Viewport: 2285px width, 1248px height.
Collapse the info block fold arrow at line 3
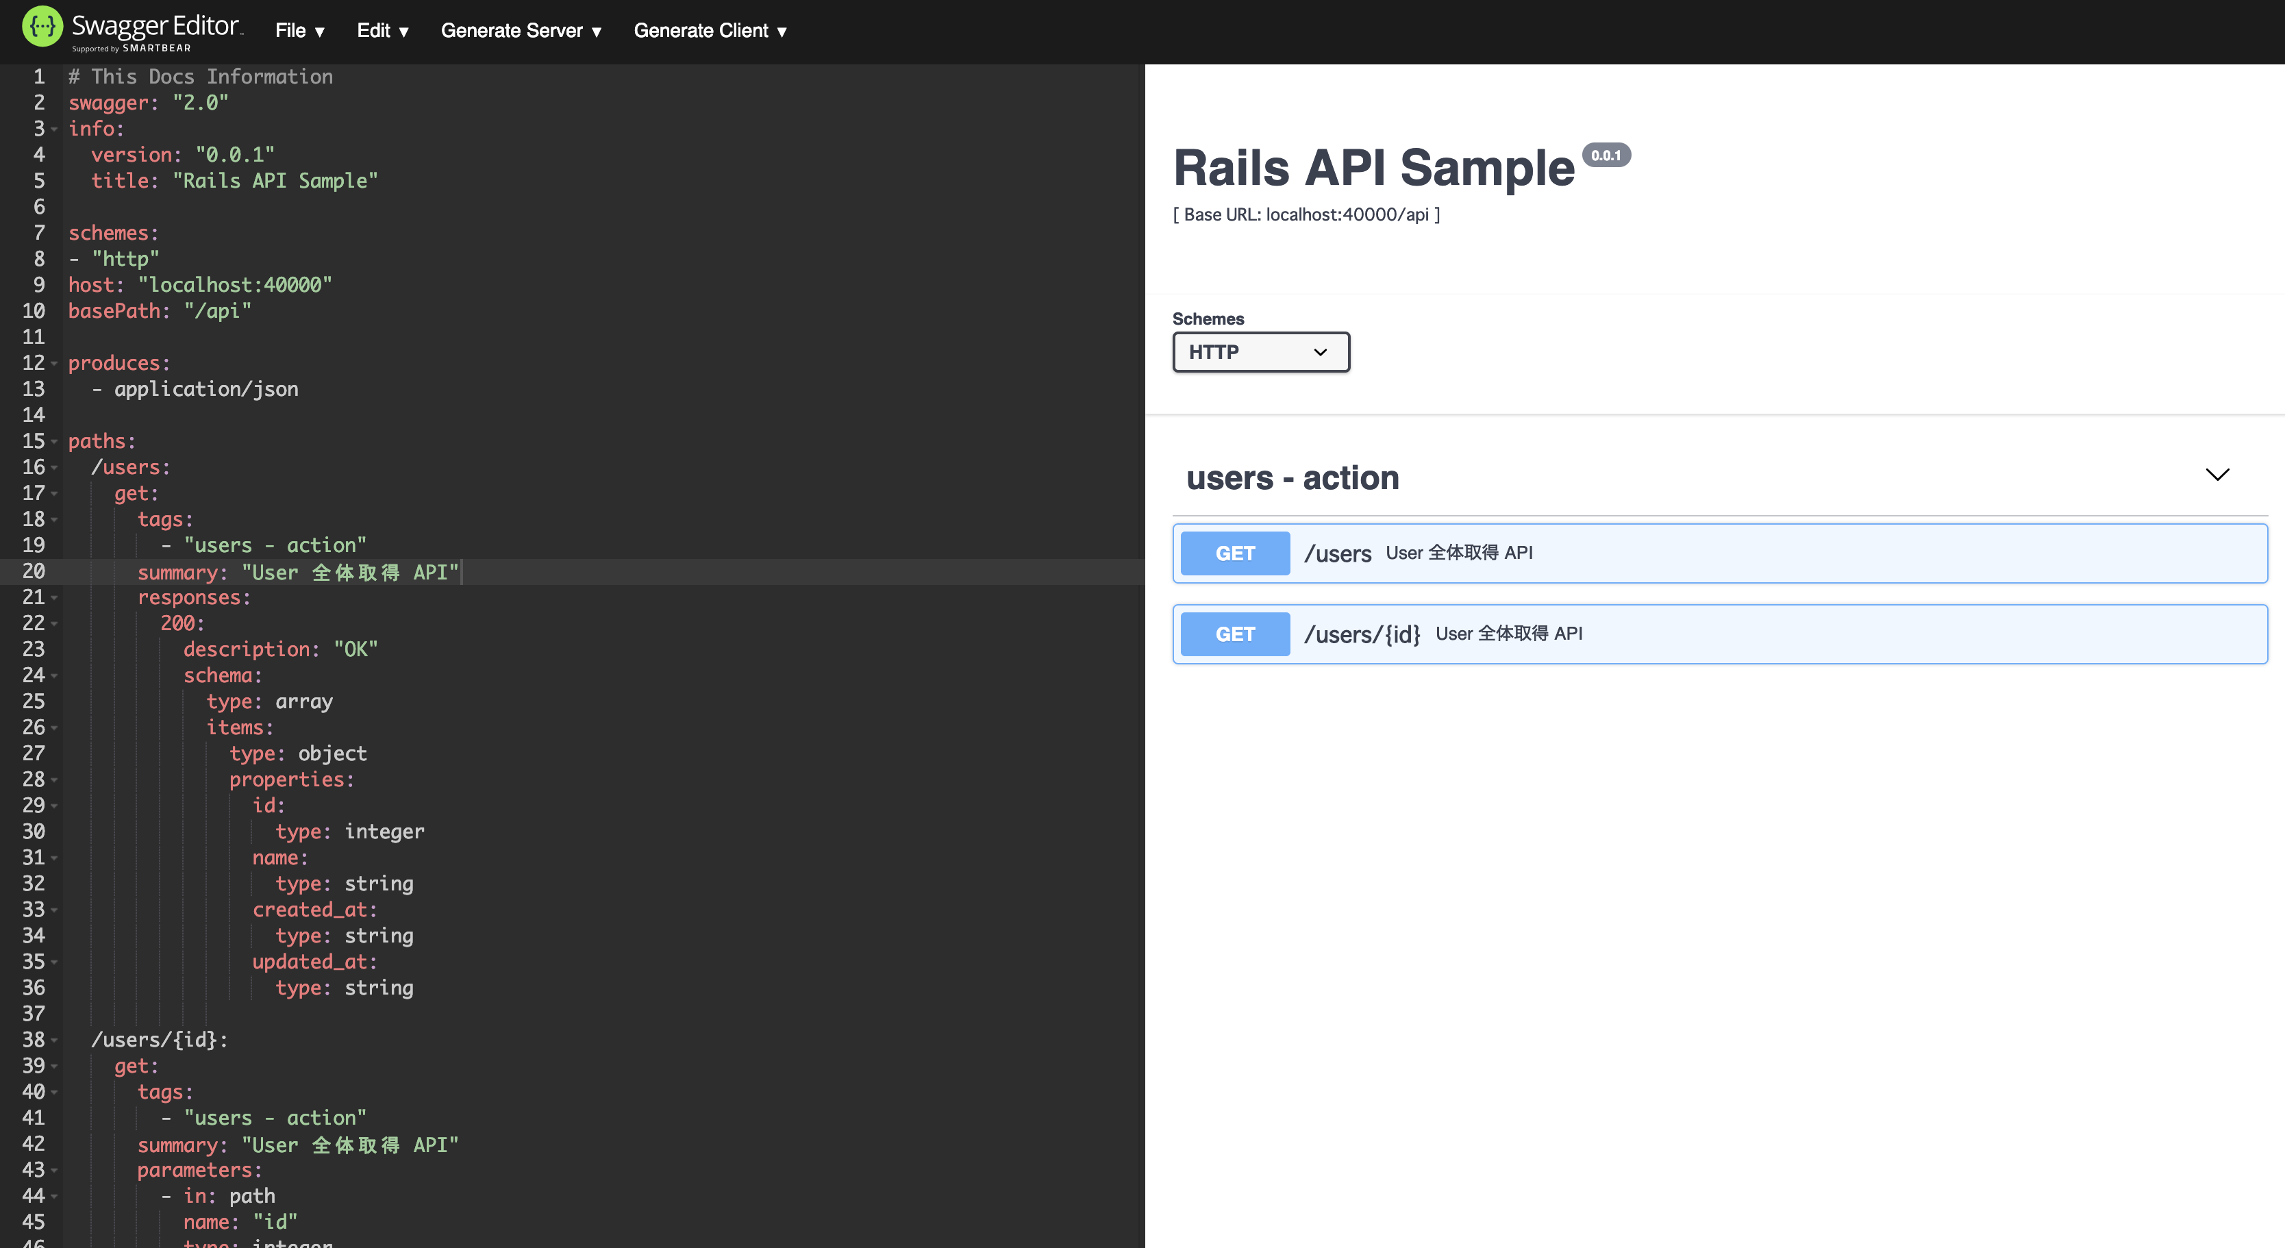(x=54, y=130)
